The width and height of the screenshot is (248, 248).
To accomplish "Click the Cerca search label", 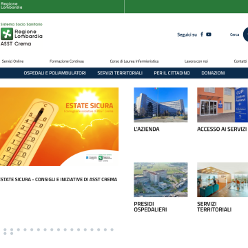I will click(234, 34).
